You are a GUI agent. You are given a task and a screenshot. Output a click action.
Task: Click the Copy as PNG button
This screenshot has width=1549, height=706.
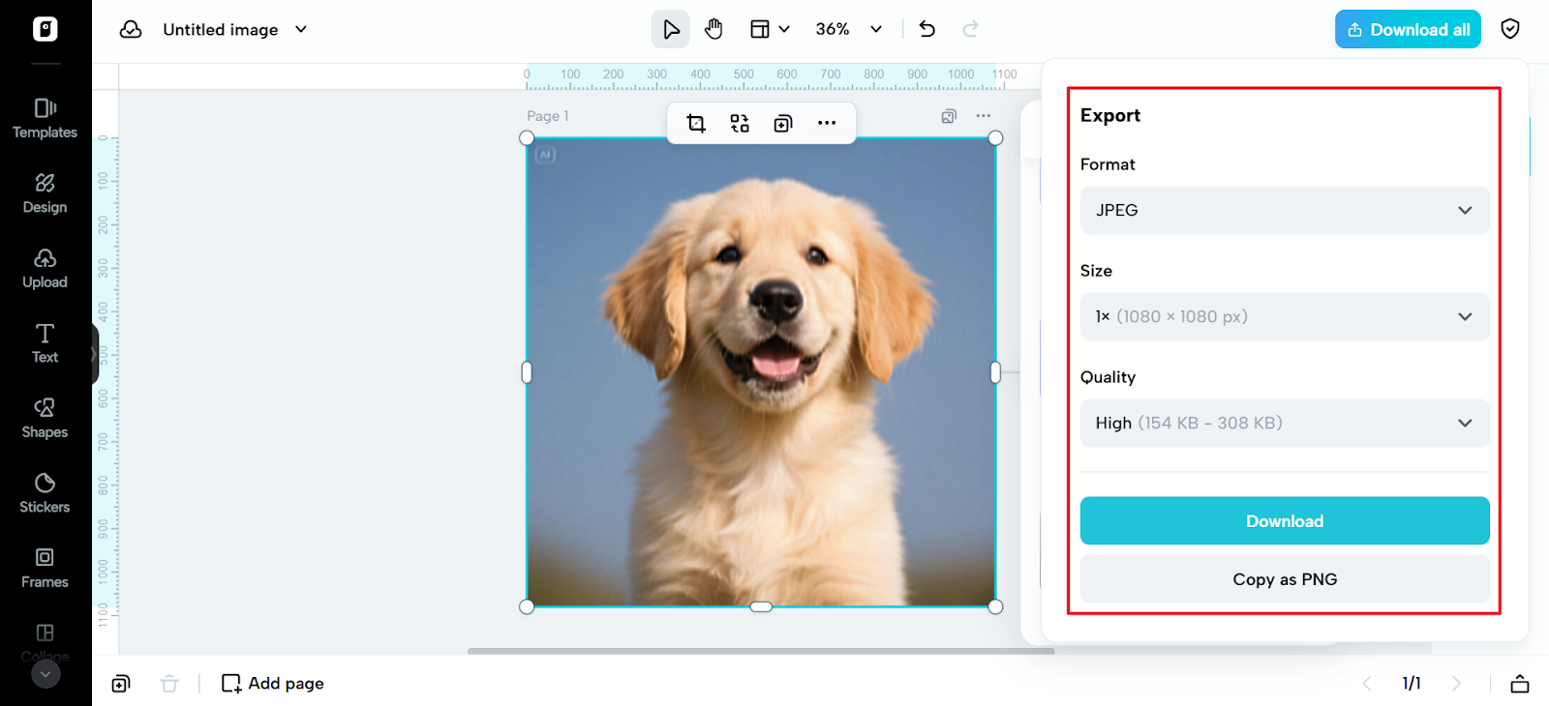1284,578
